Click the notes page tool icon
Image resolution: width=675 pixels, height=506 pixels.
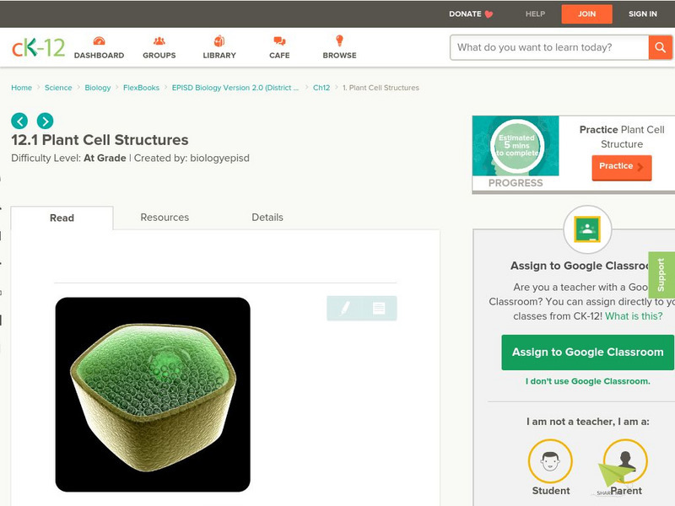[379, 308]
